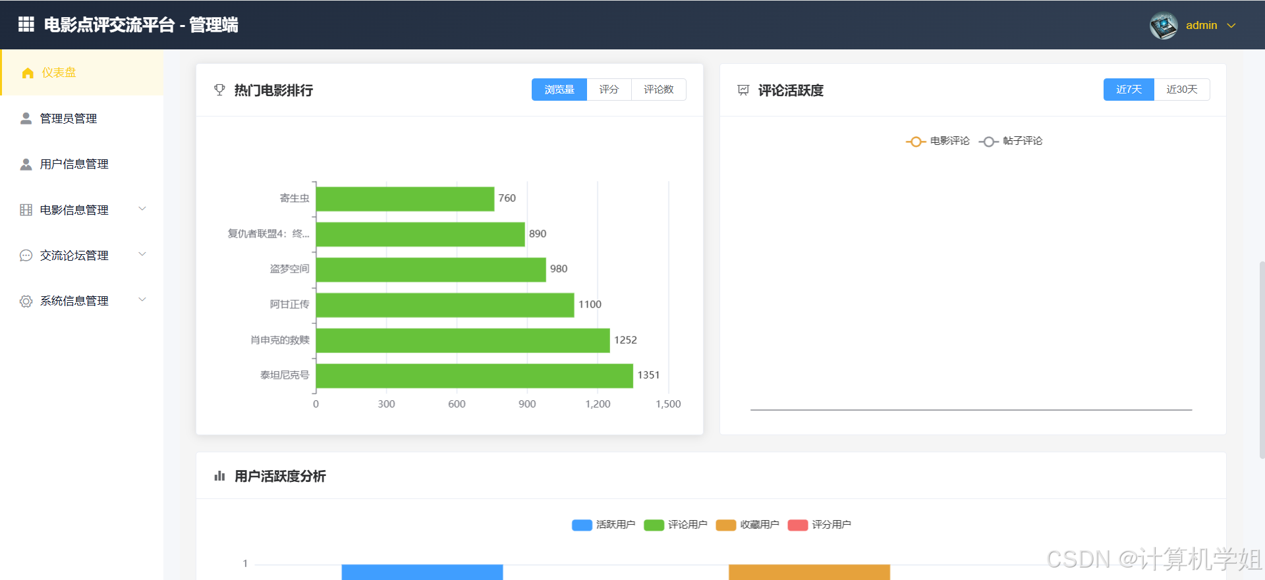Click the home icon beside 仪表盘
Screen dimensions: 1265x580
pos(28,73)
